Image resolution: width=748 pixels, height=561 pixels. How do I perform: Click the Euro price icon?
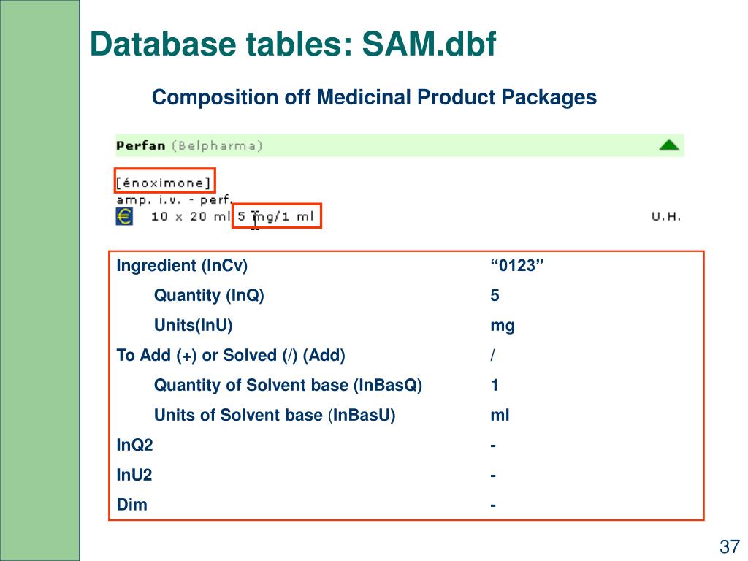pyautogui.click(x=124, y=216)
